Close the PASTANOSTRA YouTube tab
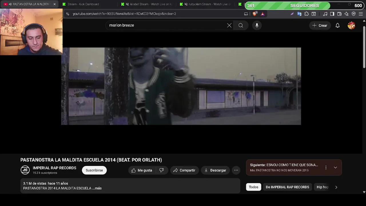This screenshot has width=366, height=206. coord(54,4)
